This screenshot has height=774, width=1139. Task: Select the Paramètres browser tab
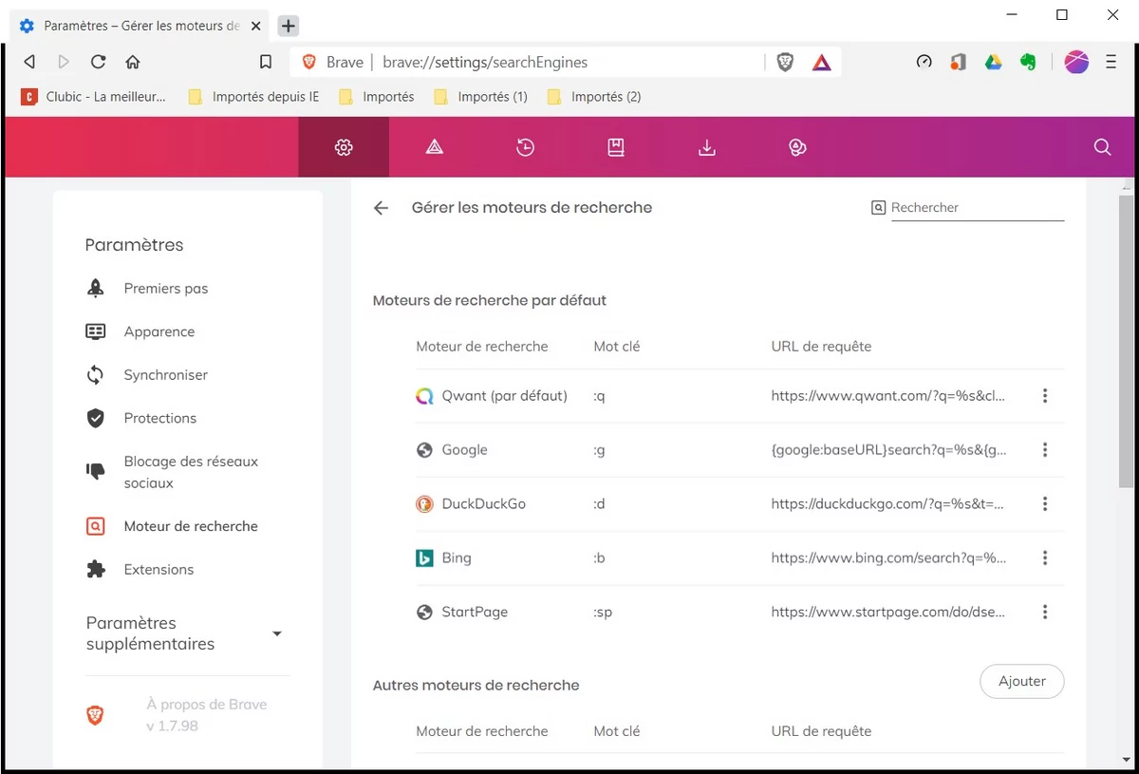(141, 26)
